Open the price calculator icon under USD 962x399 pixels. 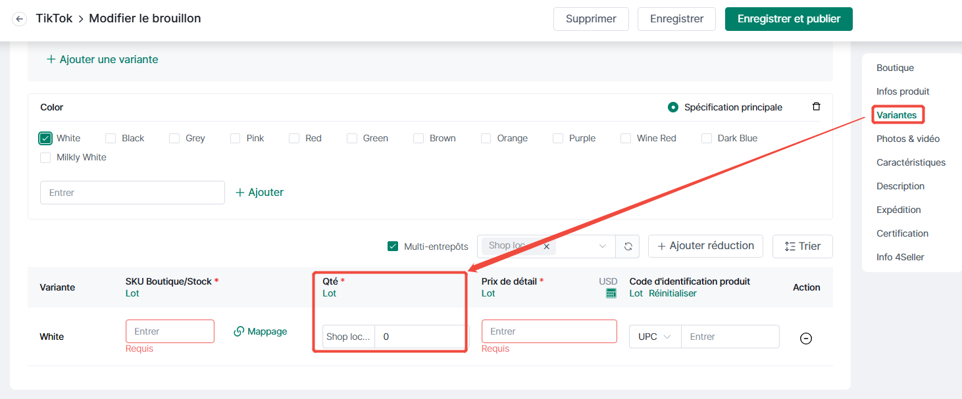611,293
